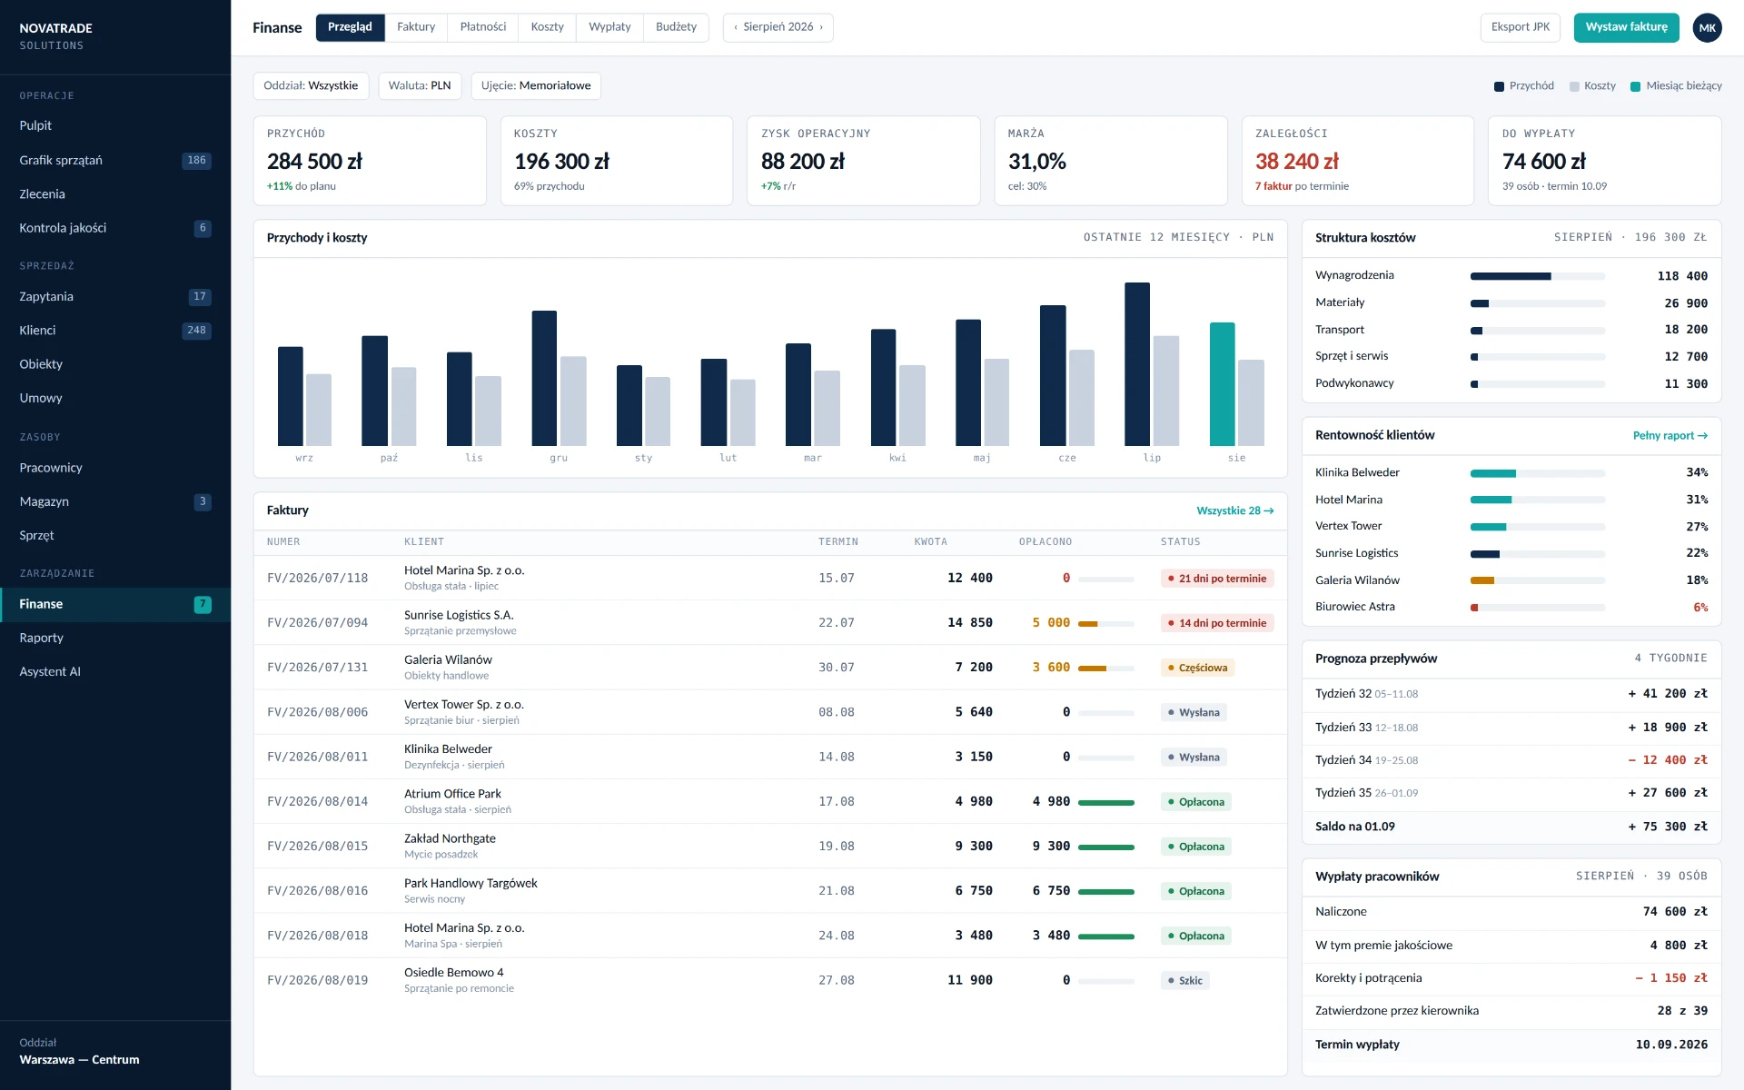
Task: Open invoice FV/2026/07/118 row
Action: (x=770, y=578)
